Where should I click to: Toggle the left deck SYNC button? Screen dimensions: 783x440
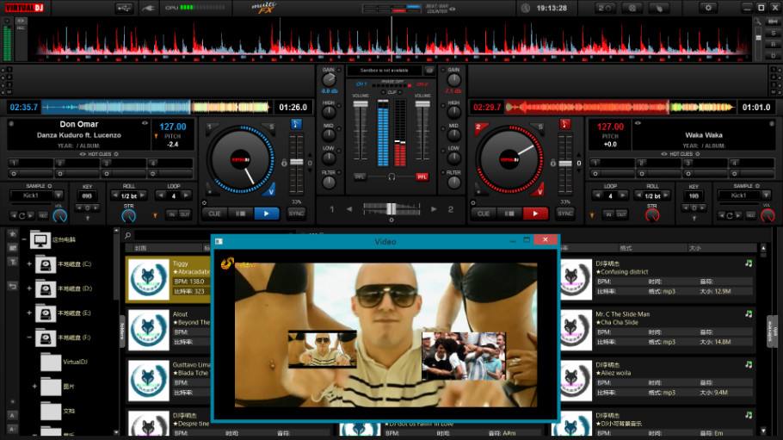coord(296,214)
